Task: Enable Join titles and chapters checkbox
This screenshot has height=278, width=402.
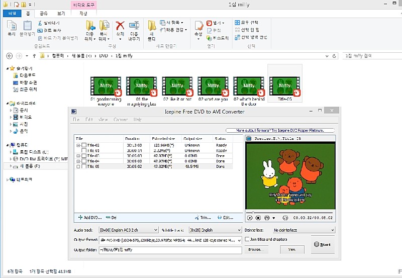Action: click(x=247, y=239)
